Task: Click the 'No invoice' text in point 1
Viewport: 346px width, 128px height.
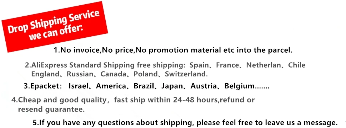Action: pyautogui.click(x=81, y=50)
